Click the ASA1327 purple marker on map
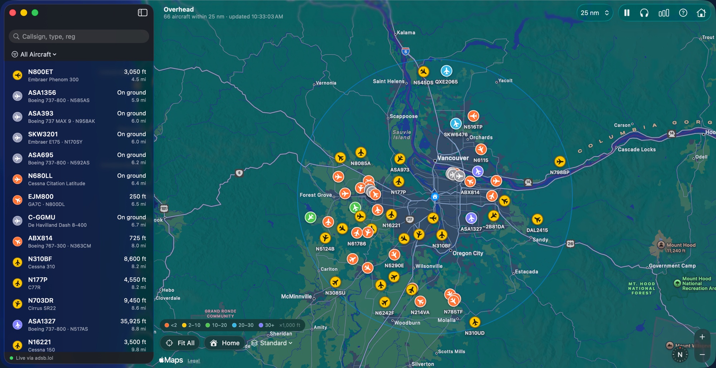 click(x=471, y=218)
